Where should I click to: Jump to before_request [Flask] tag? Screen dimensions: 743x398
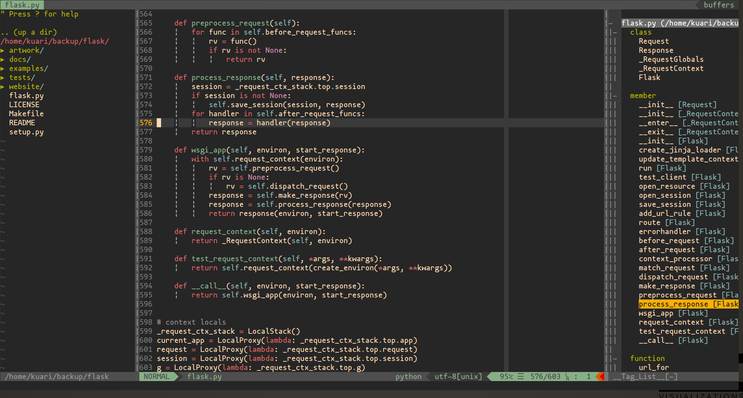(x=687, y=241)
